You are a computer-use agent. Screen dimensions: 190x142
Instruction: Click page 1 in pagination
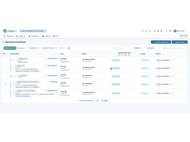tap(97, 101)
